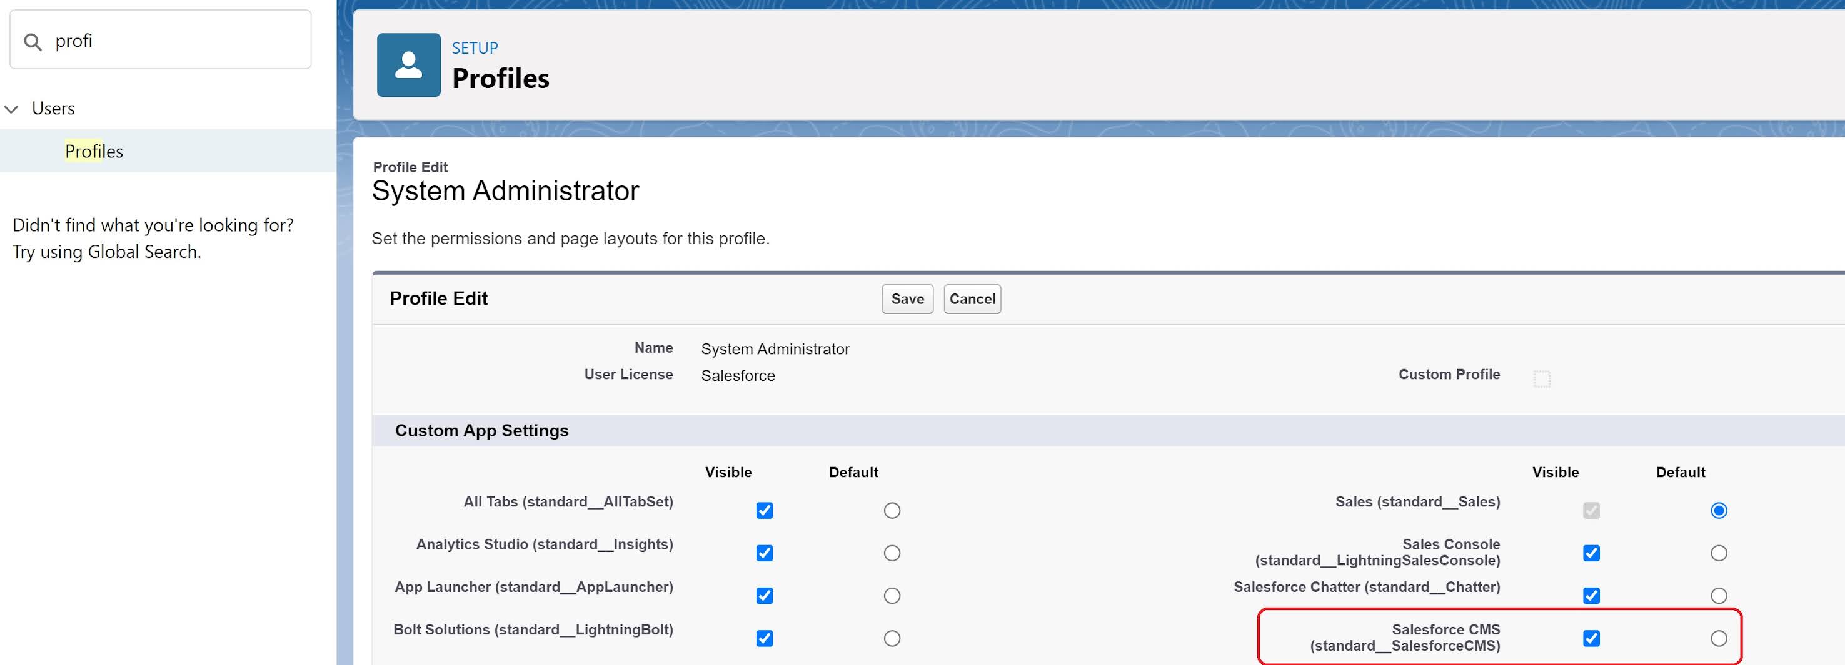Set All Tabs as default app
The image size is (1845, 665).
[x=892, y=510]
